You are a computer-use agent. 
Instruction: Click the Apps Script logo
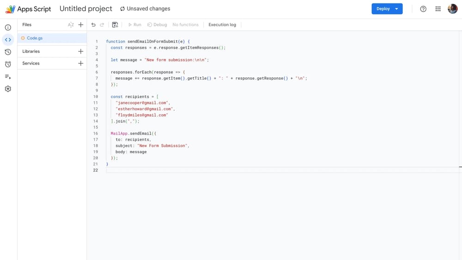tap(10, 9)
